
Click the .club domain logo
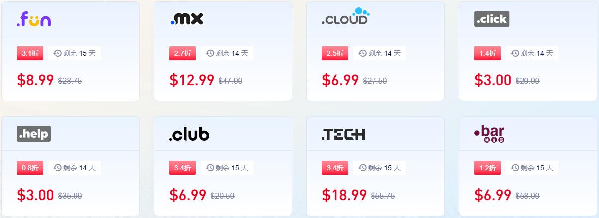pos(189,134)
